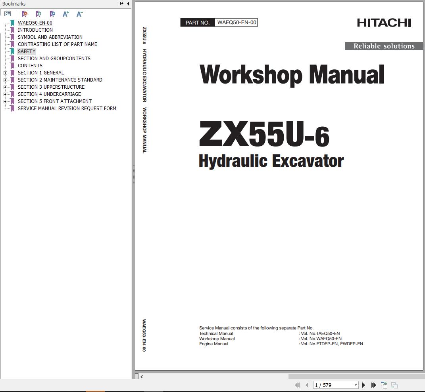This screenshot has height=392, width=425.
Task: Click the set bookmark destination icon
Action: [x=52, y=14]
